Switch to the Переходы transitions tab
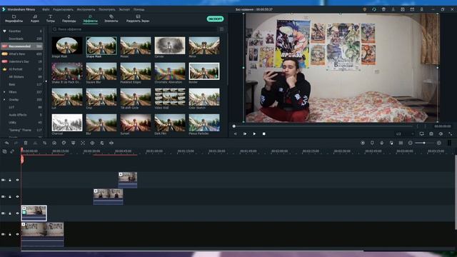 [x=69, y=19]
